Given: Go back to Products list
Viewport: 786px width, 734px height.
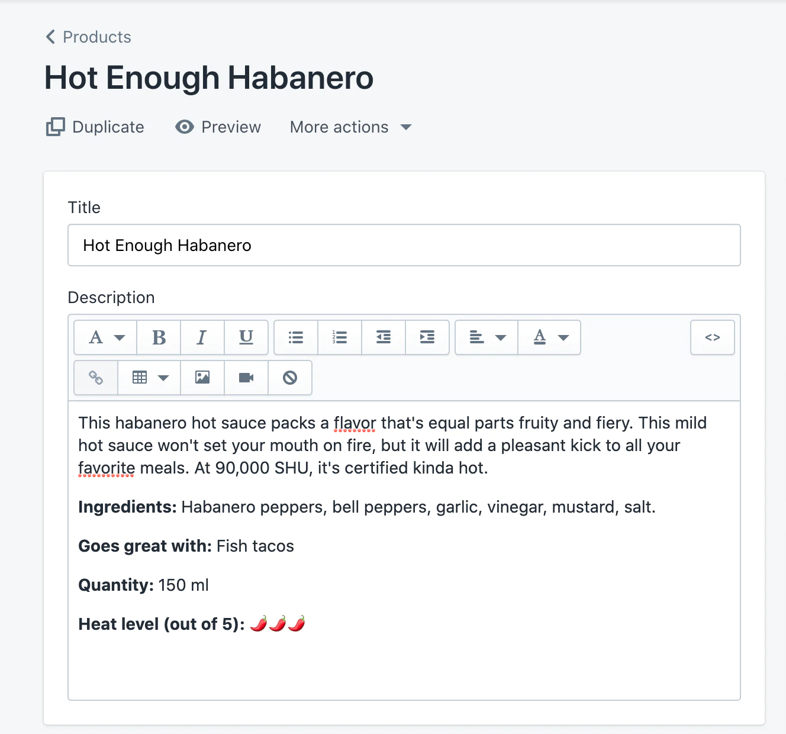Looking at the screenshot, I should pos(89,37).
